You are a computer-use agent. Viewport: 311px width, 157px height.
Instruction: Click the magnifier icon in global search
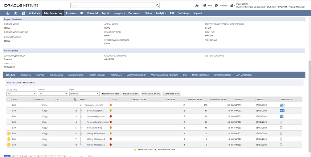158,5
